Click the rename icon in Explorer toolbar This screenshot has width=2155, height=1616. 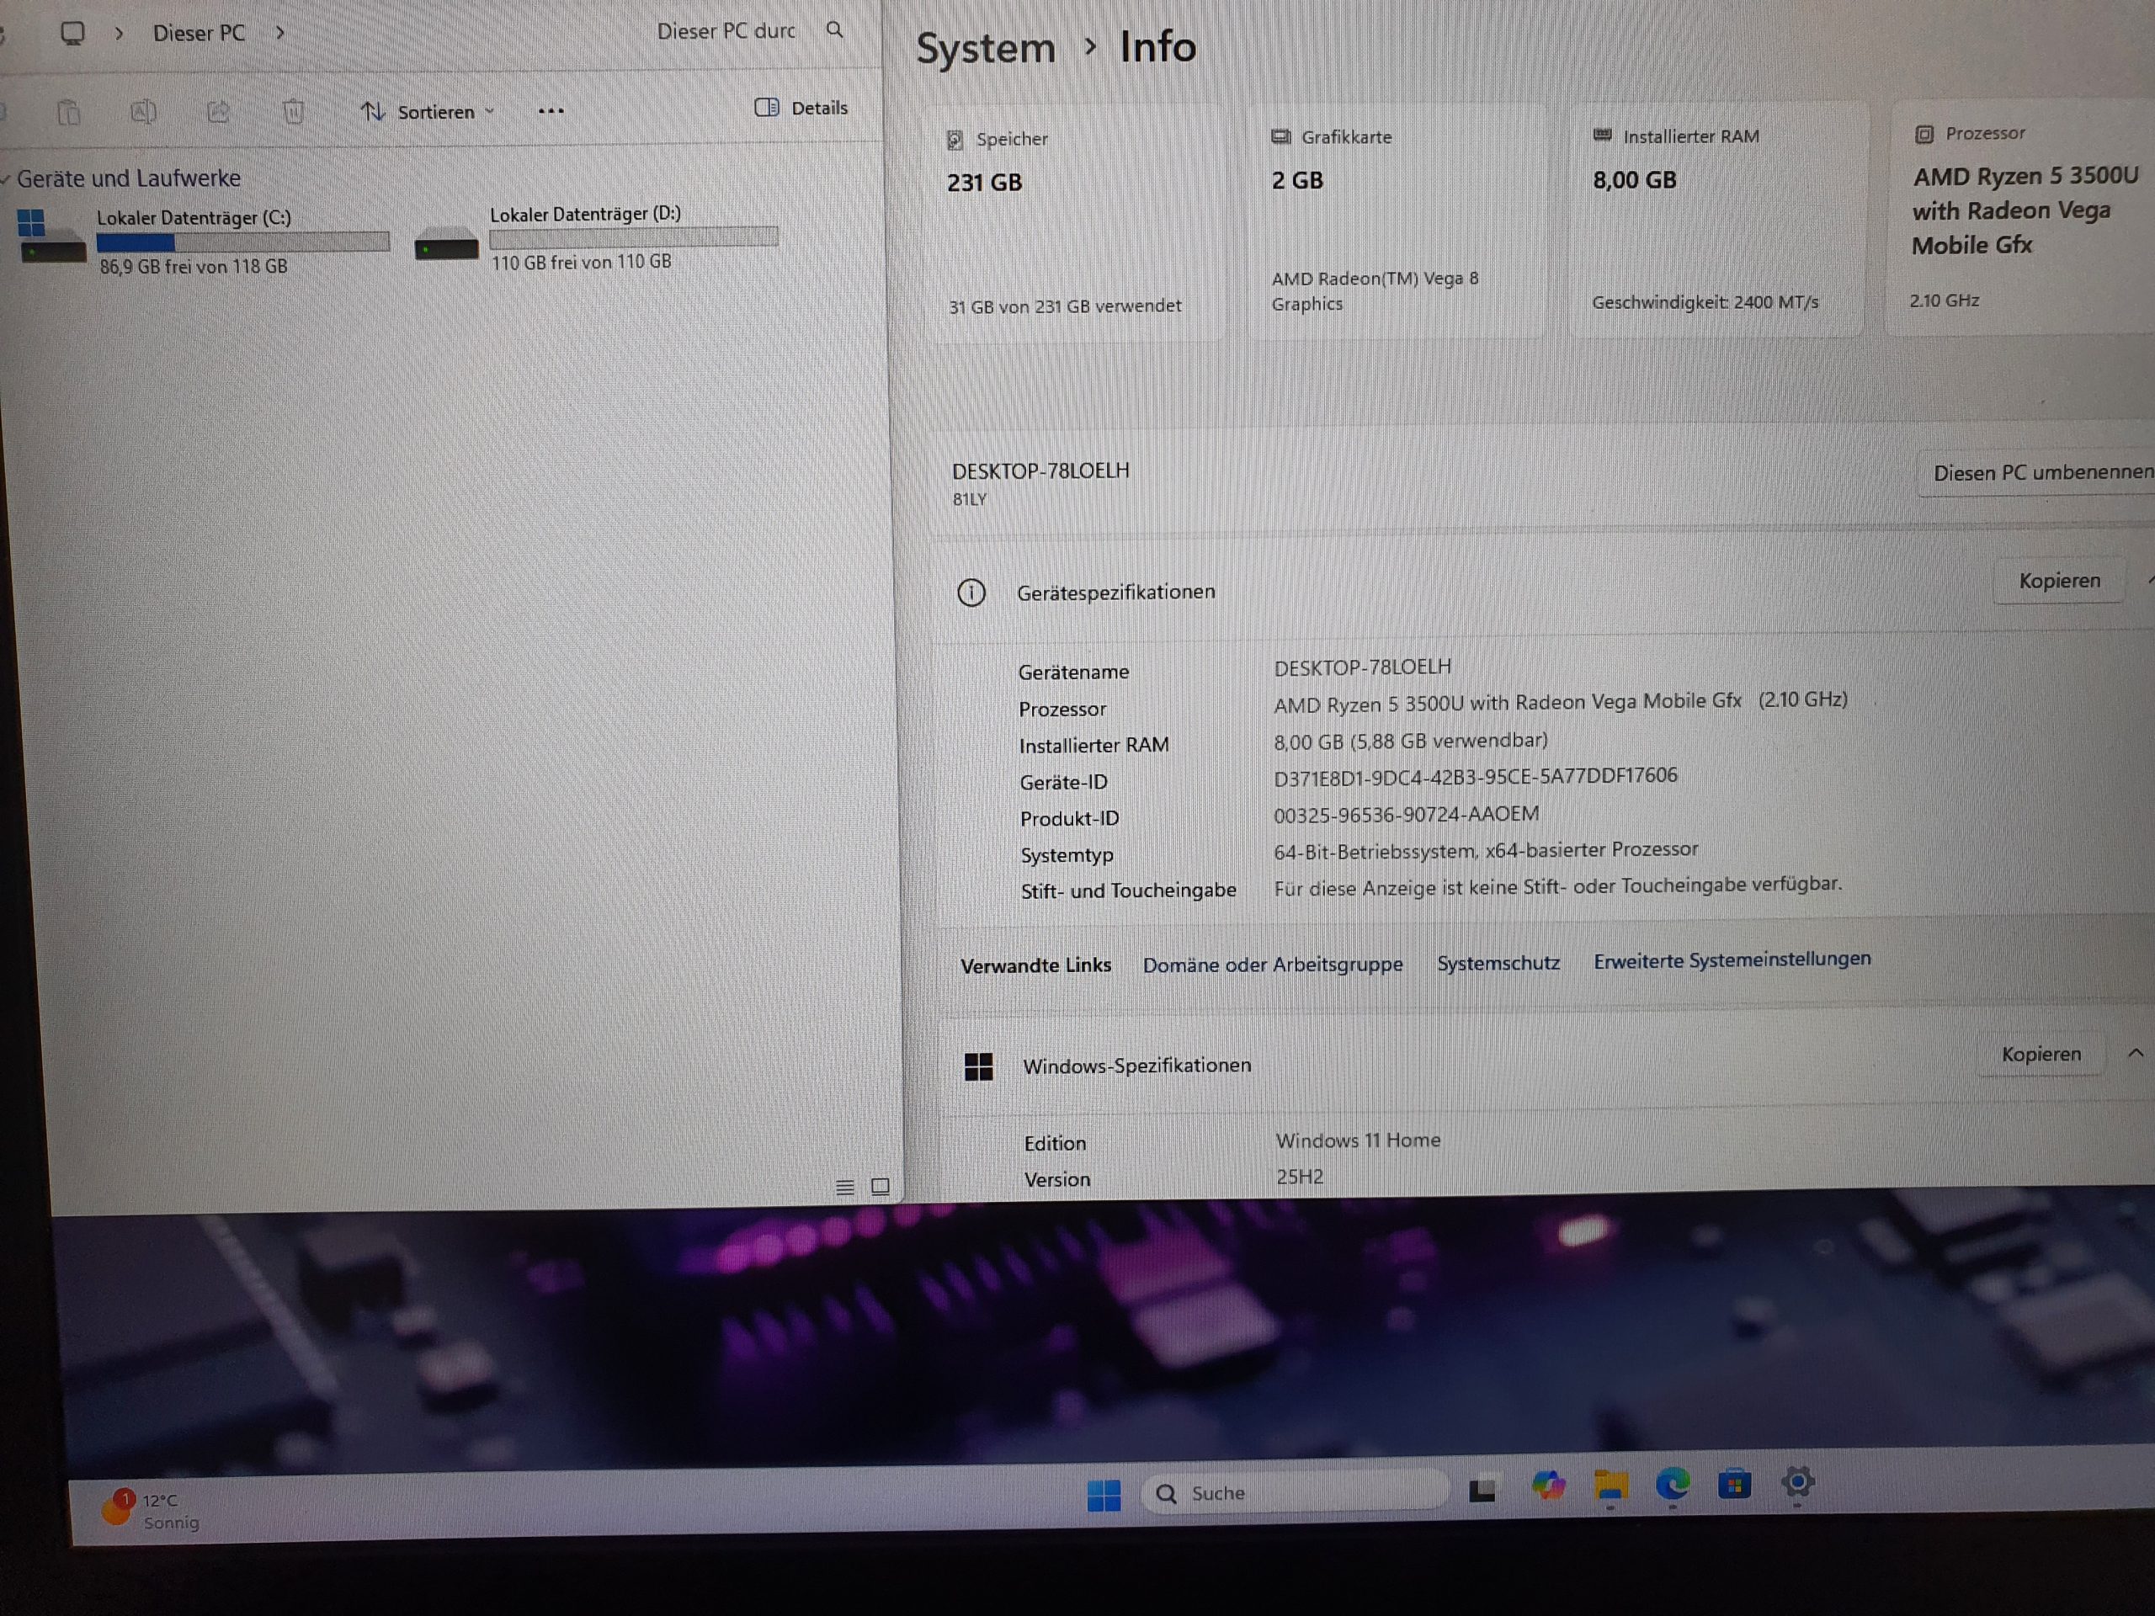pyautogui.click(x=143, y=112)
